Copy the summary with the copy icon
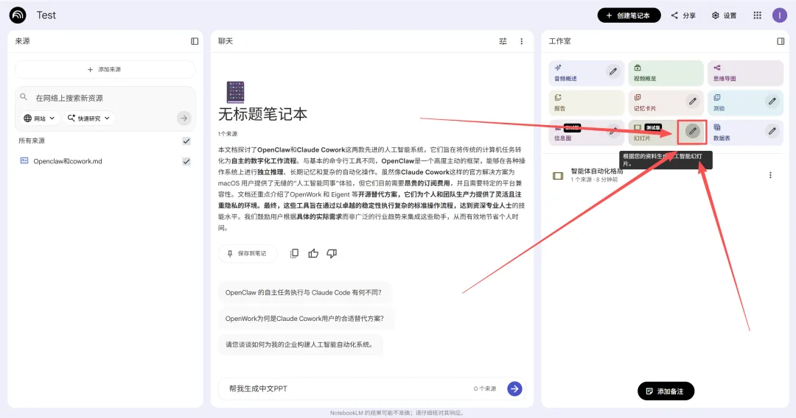This screenshot has height=418, width=796. (294, 253)
